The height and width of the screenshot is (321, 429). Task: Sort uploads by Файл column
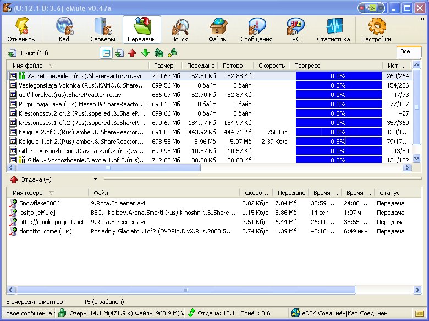click(164, 193)
